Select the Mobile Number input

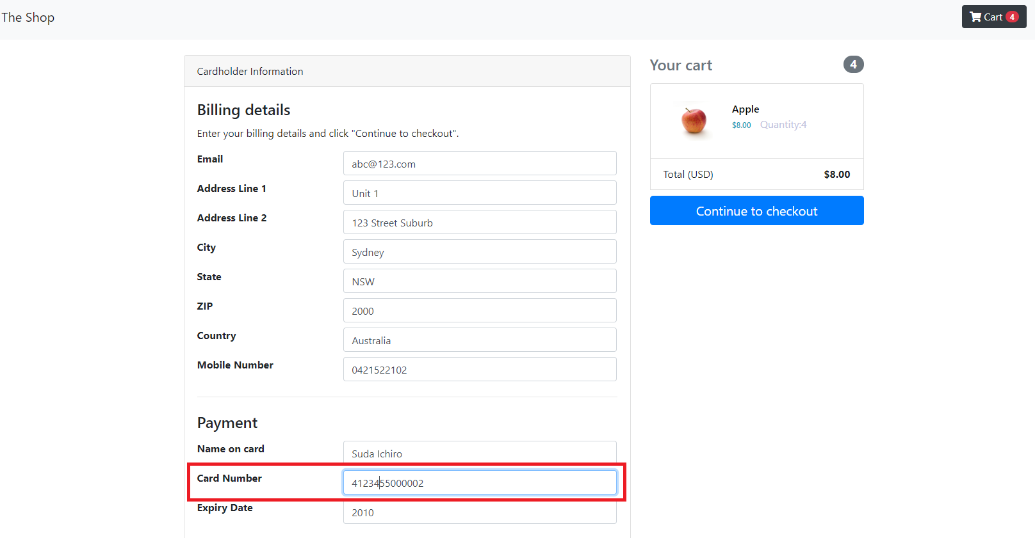(x=480, y=369)
